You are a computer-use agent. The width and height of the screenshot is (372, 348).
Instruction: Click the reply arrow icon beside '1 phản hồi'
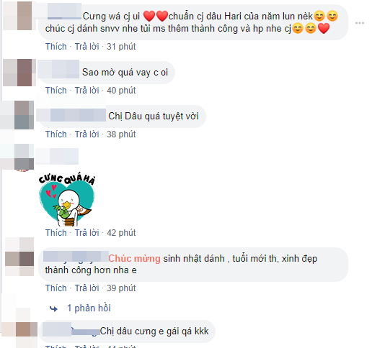(x=53, y=308)
